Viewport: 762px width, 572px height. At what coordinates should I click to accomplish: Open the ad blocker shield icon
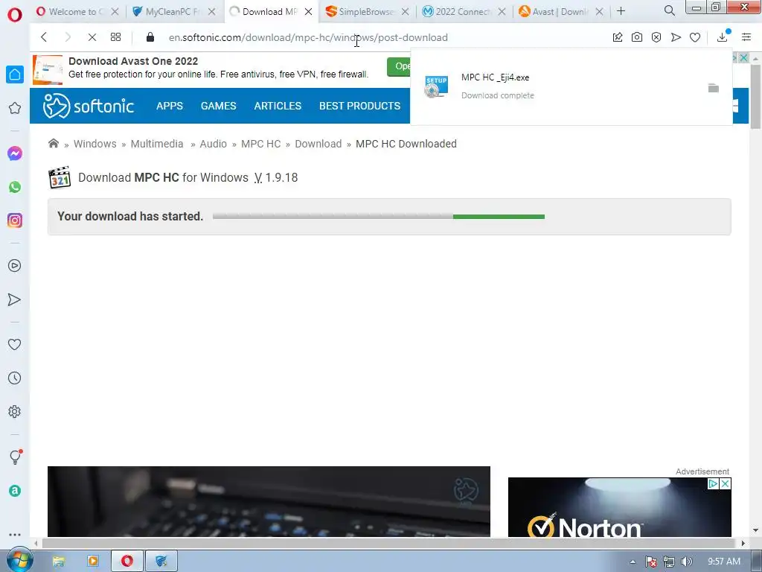click(656, 37)
